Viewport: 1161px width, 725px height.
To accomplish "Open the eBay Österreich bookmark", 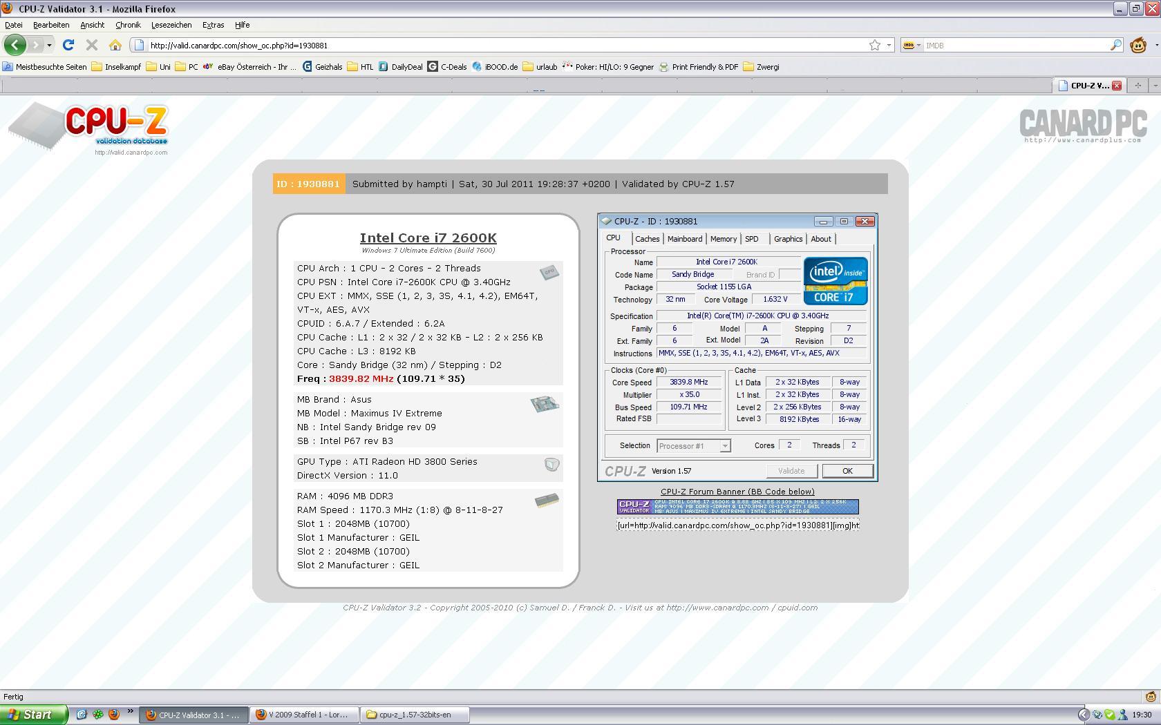I will click(x=250, y=67).
